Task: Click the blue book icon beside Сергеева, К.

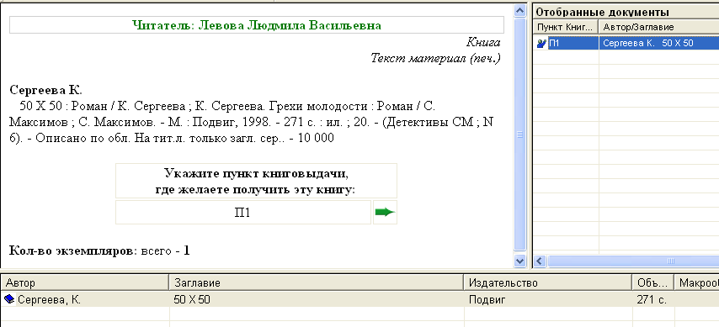Action: tap(9, 299)
